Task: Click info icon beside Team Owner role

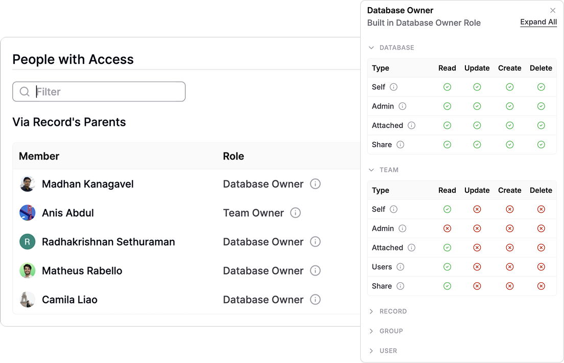Action: pyautogui.click(x=295, y=213)
